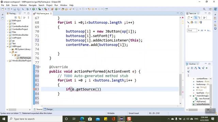218x122 pixels.
Task: Open the Run button dropdown arrow
Action: click(x=36, y=9)
